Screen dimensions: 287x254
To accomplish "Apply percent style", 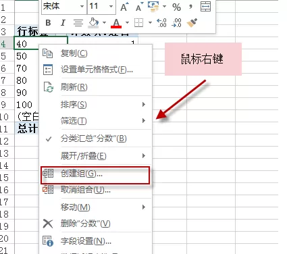I will [x=177, y=7].
